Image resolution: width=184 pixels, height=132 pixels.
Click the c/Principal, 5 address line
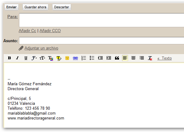click(x=19, y=99)
